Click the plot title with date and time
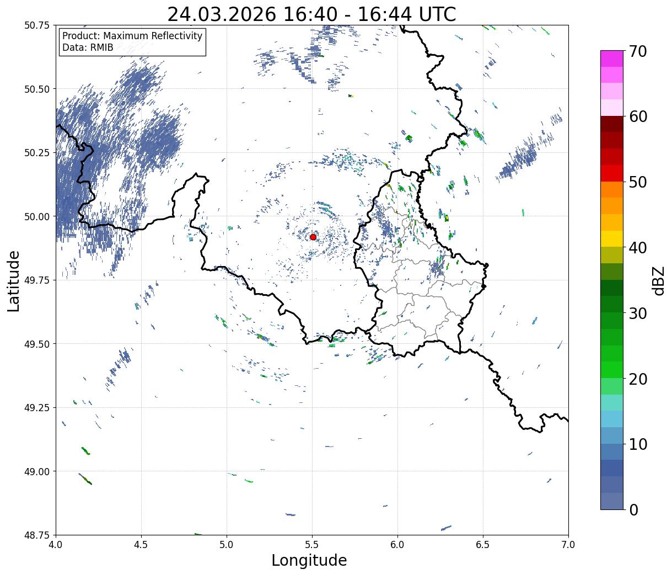Viewport: 672px width, 574px height. (x=312, y=14)
